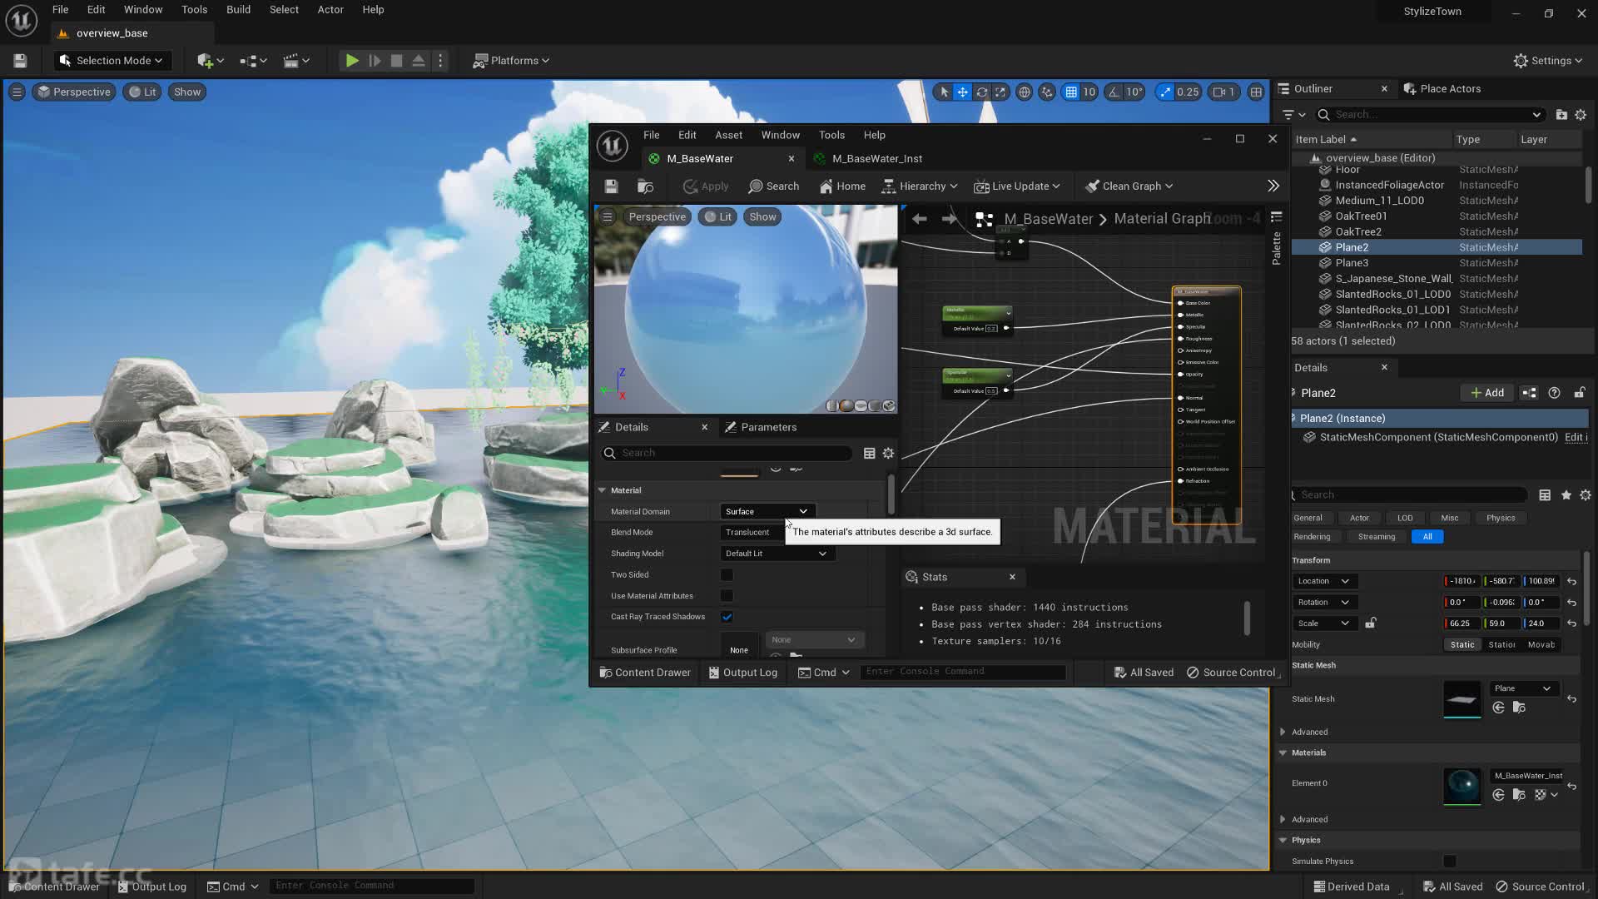Screen dimensions: 1598x899
Task: Save the current level with disk icon
Action: [x=20, y=61]
